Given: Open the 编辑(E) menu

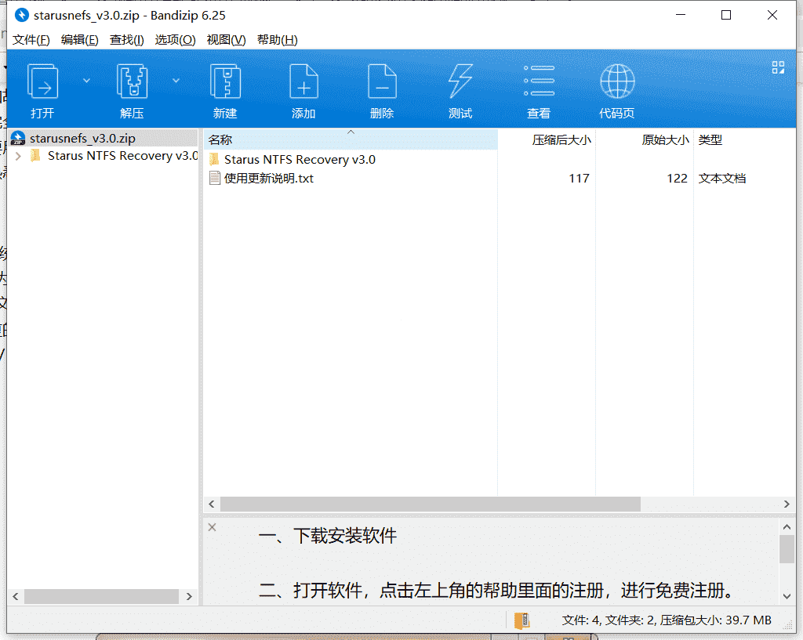Looking at the screenshot, I should click(79, 40).
